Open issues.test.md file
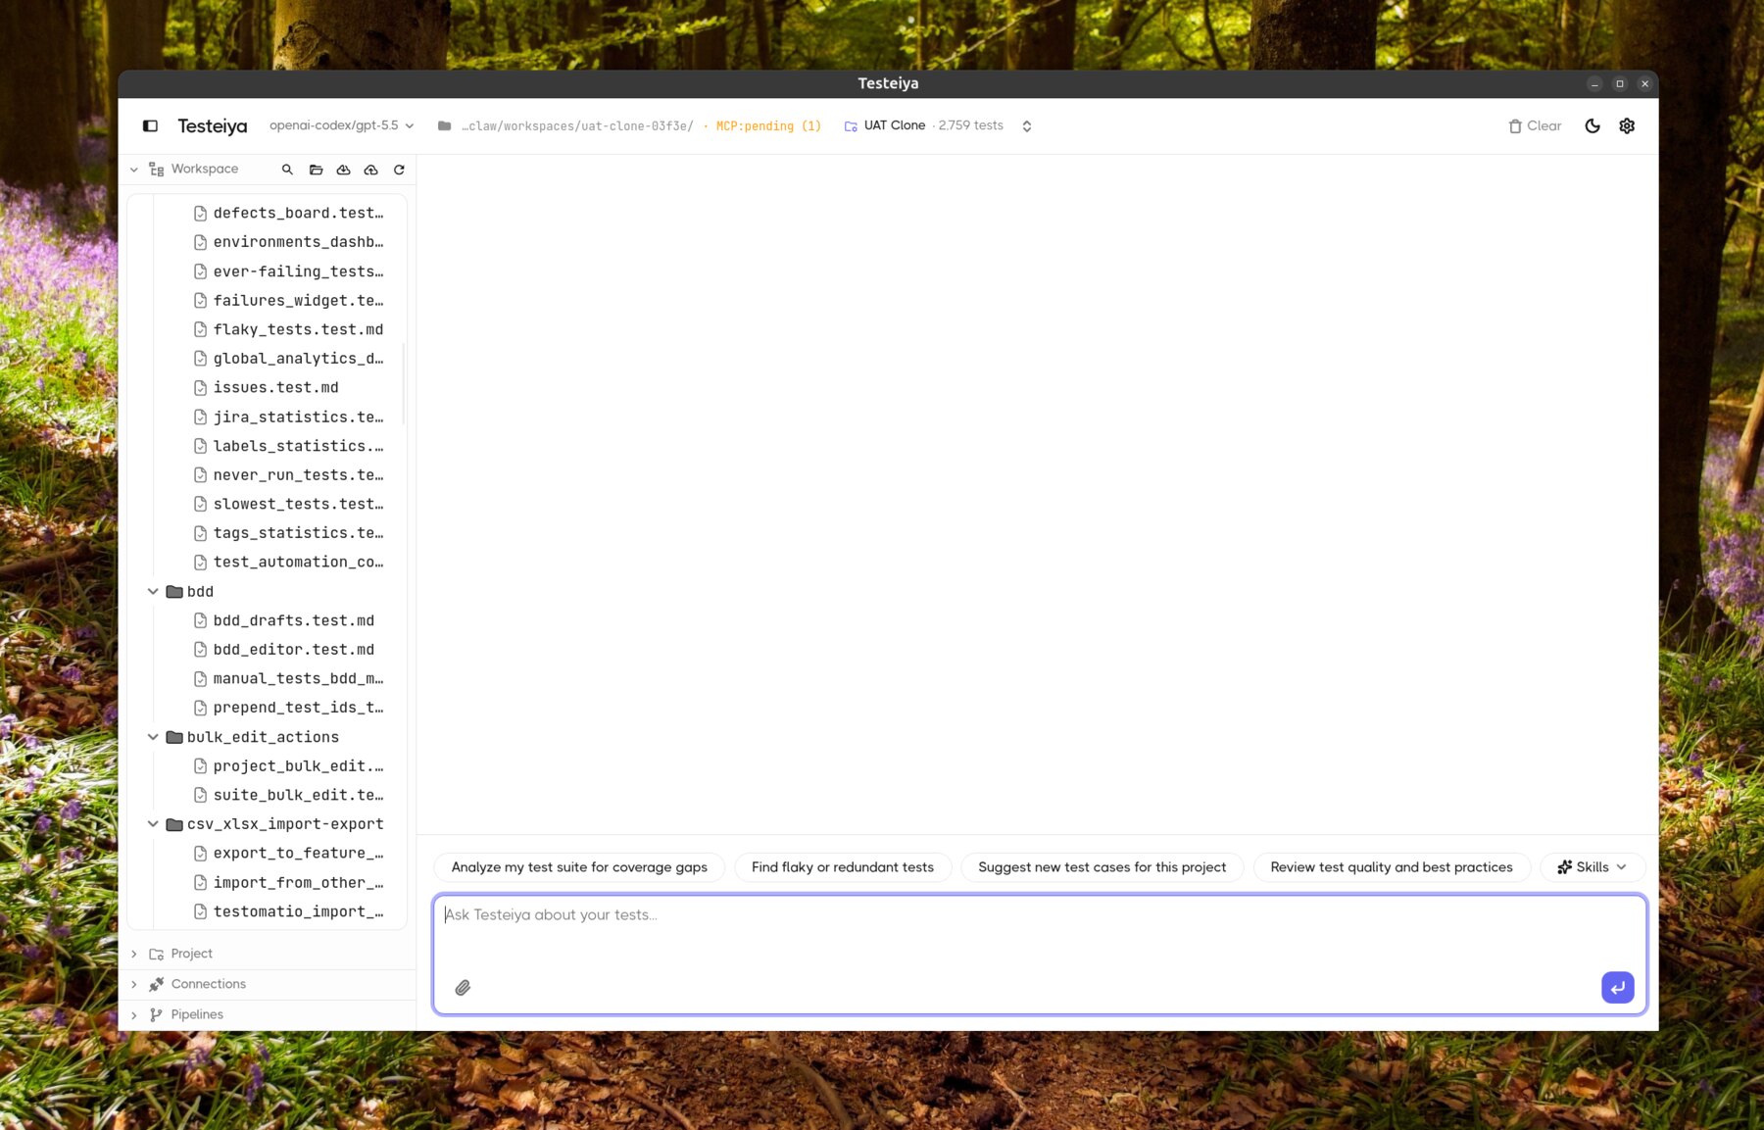The image size is (1764, 1130). (x=267, y=387)
